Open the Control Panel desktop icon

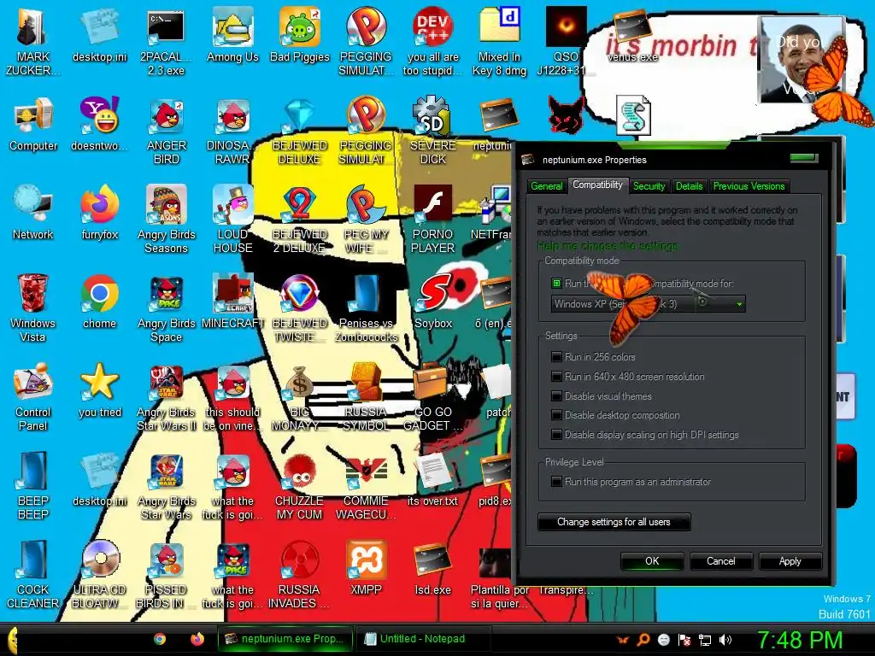[x=33, y=397]
